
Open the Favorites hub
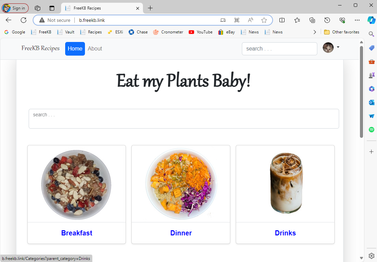[x=297, y=20]
